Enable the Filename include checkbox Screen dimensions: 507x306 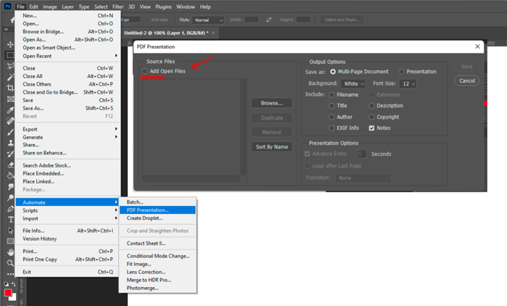(331, 94)
